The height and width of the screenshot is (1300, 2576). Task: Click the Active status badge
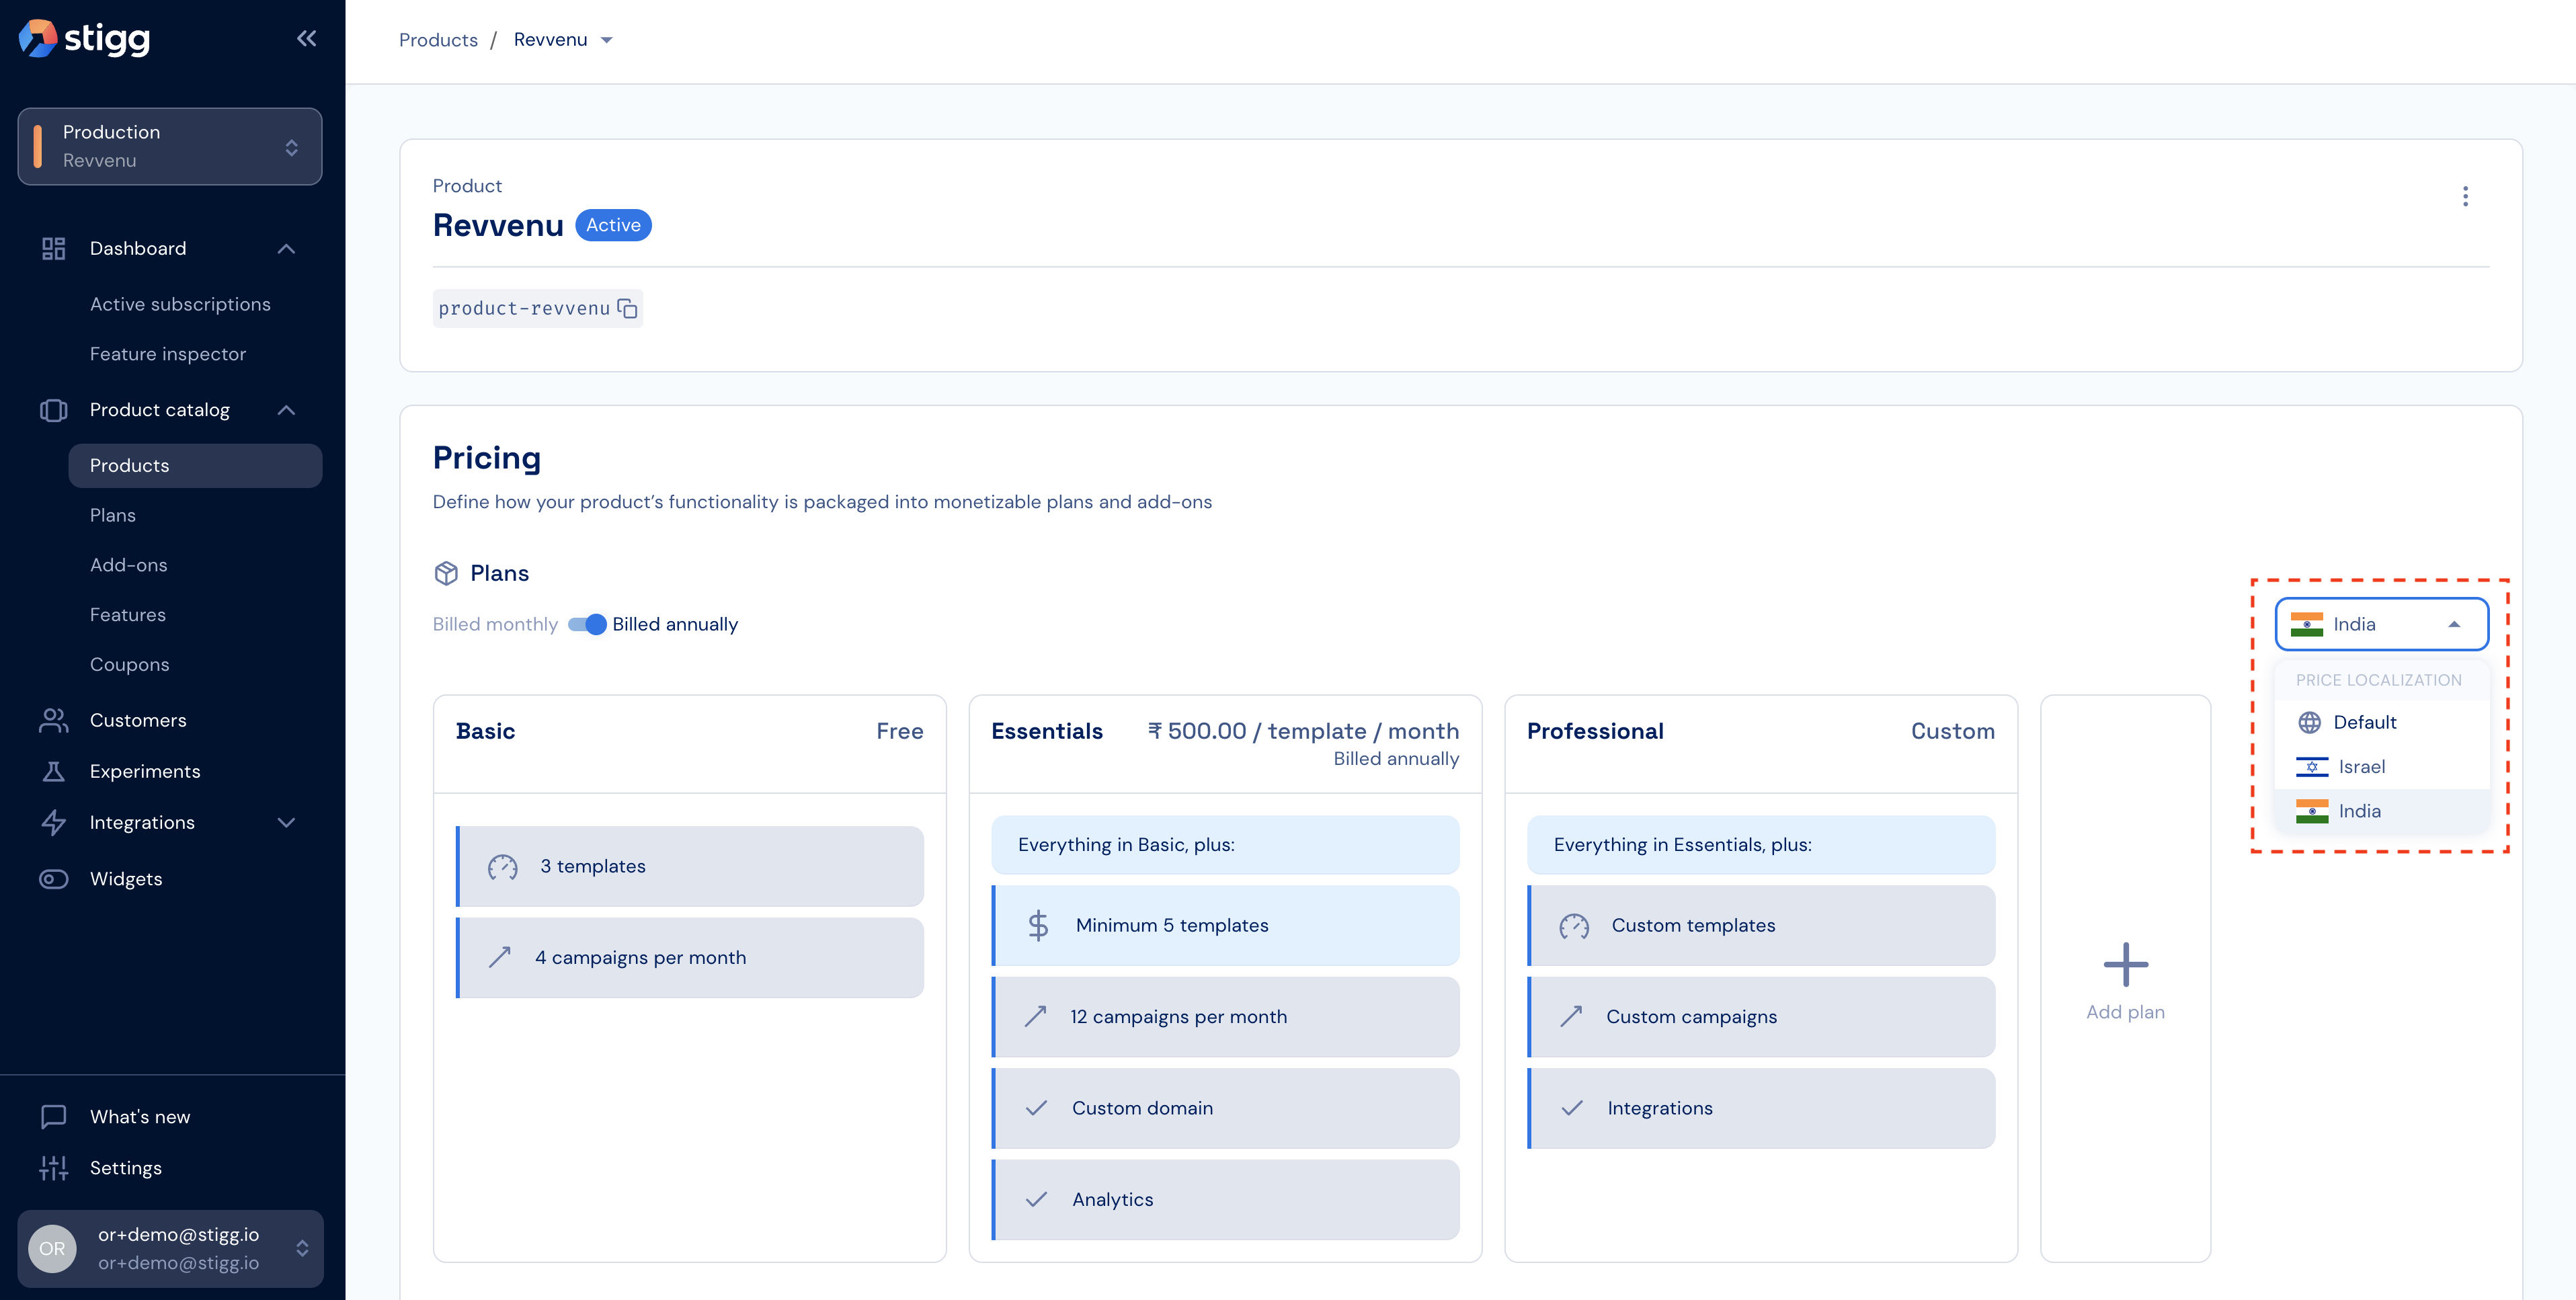pos(613,225)
